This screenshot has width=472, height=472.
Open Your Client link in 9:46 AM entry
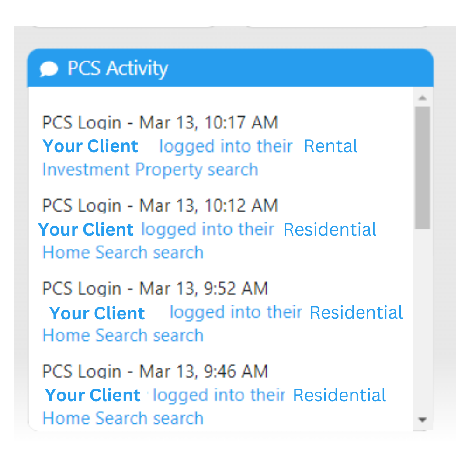click(x=92, y=395)
